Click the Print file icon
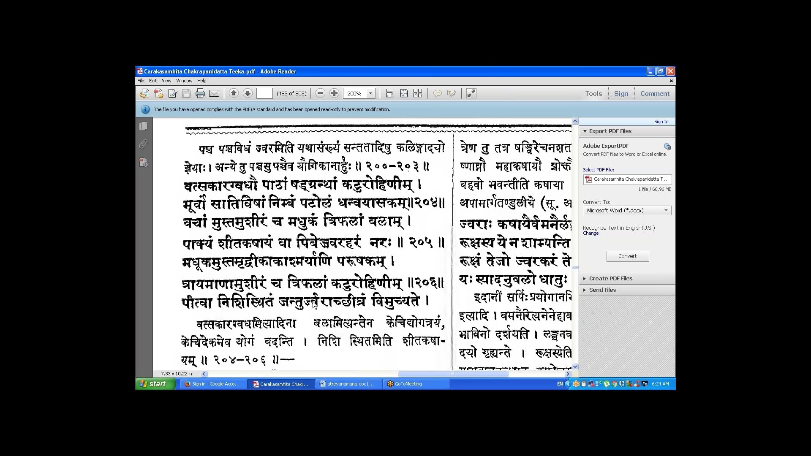811x456 pixels. (x=200, y=93)
